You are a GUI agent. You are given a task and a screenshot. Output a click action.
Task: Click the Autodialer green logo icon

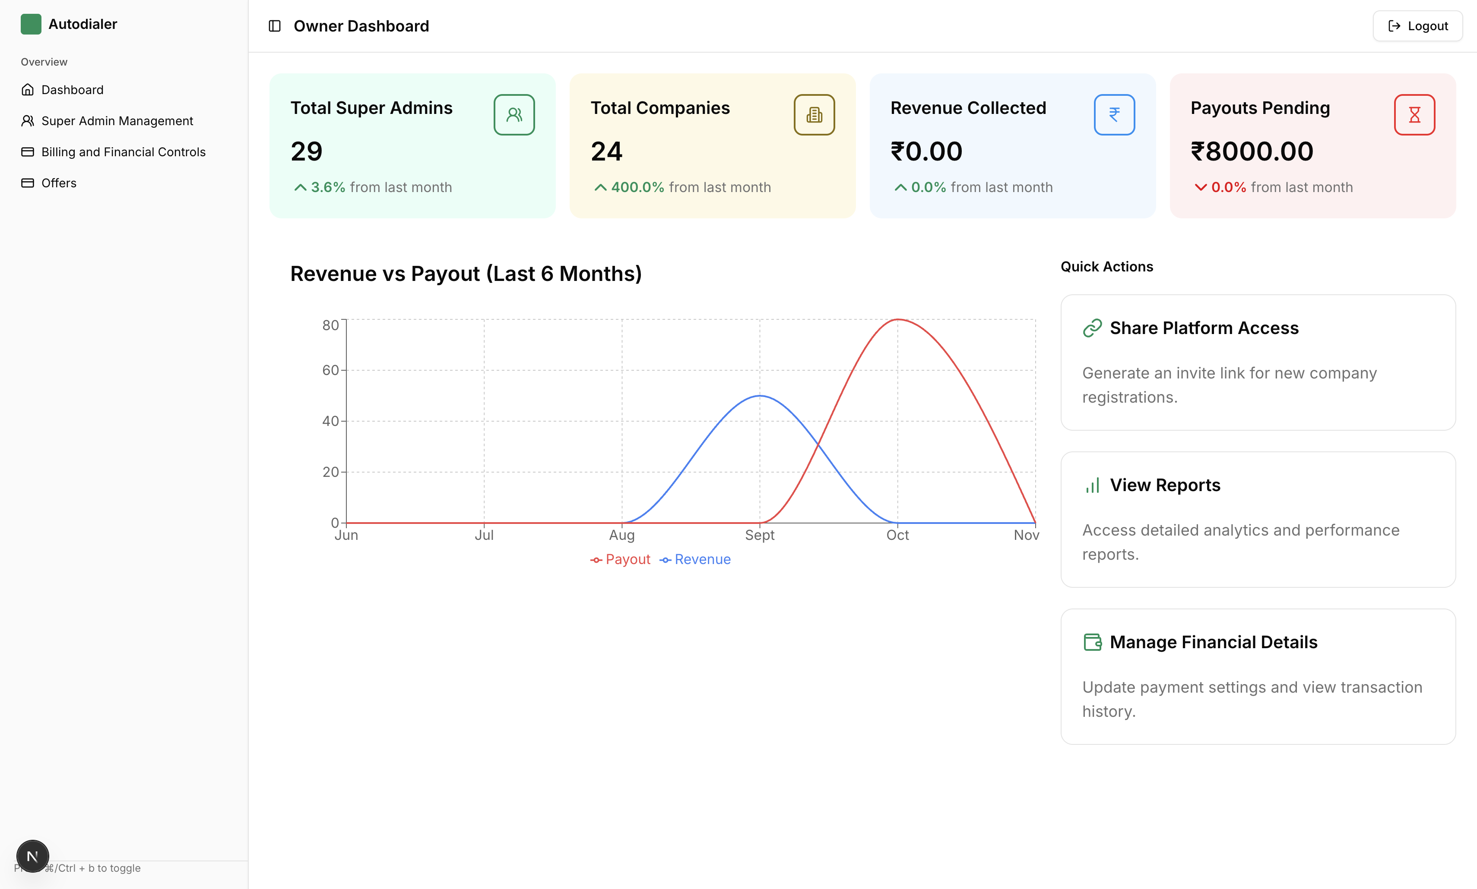pos(31,25)
